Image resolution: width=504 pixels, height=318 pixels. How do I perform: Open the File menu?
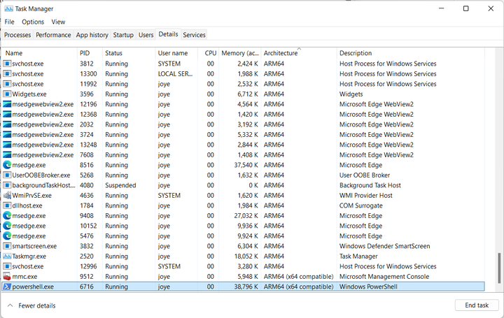[x=9, y=22]
